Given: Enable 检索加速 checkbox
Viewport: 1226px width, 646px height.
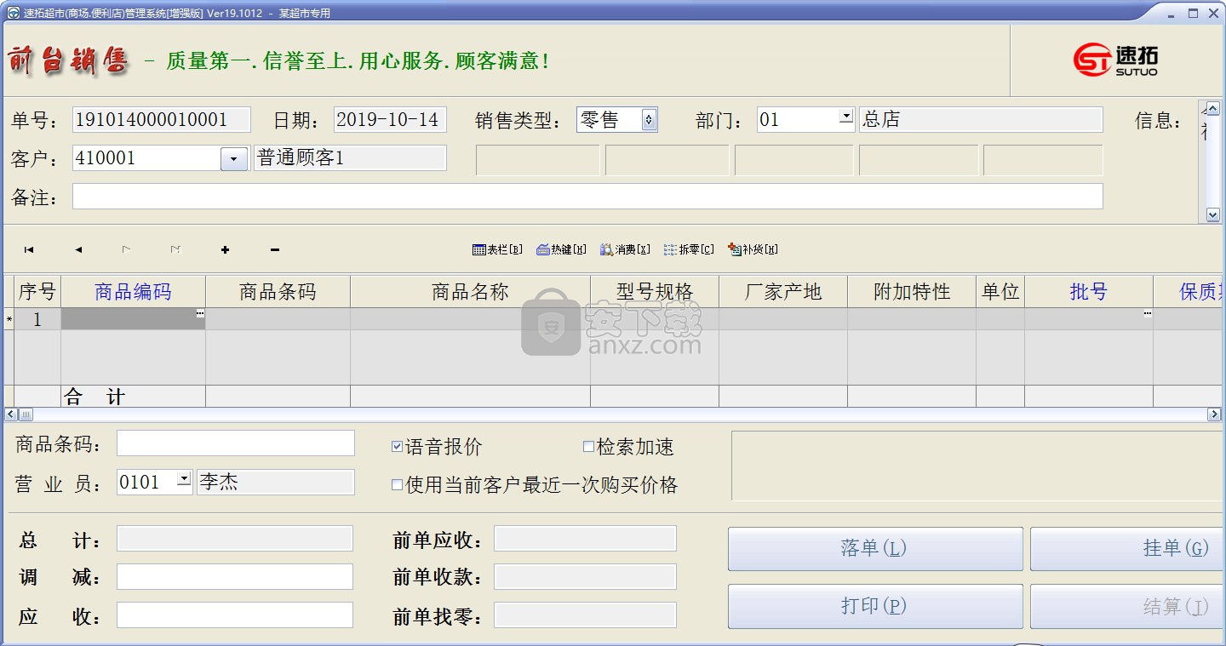Looking at the screenshot, I should pyautogui.click(x=588, y=446).
